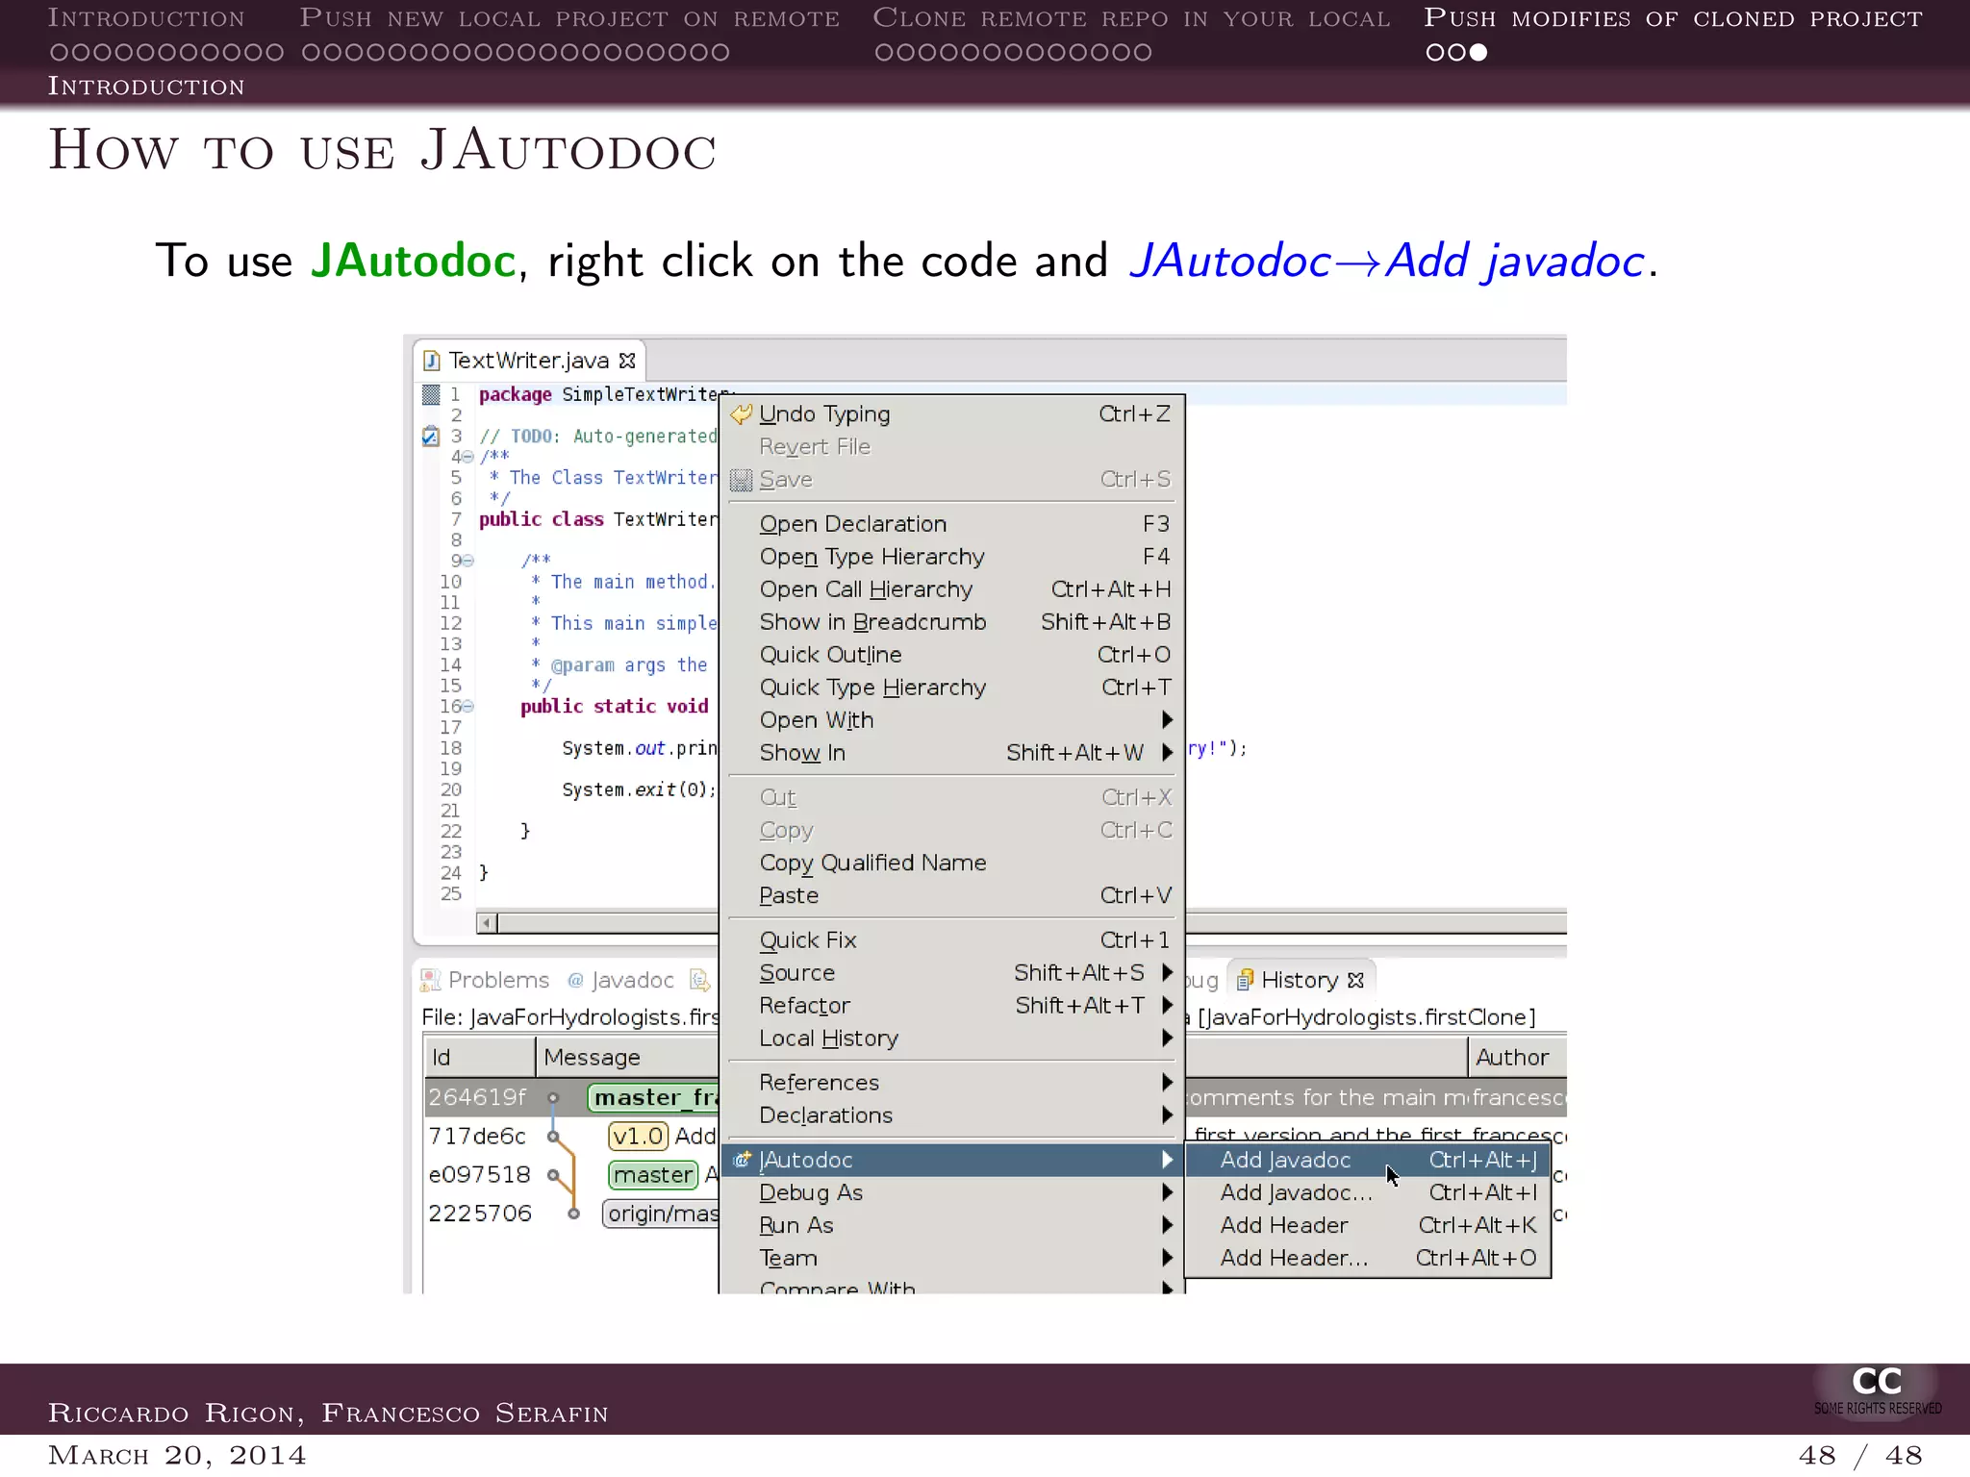
Task: Click the v1.0 tag label
Action: (x=639, y=1137)
